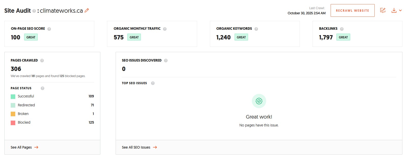Open the feedback note icon

point(383,10)
